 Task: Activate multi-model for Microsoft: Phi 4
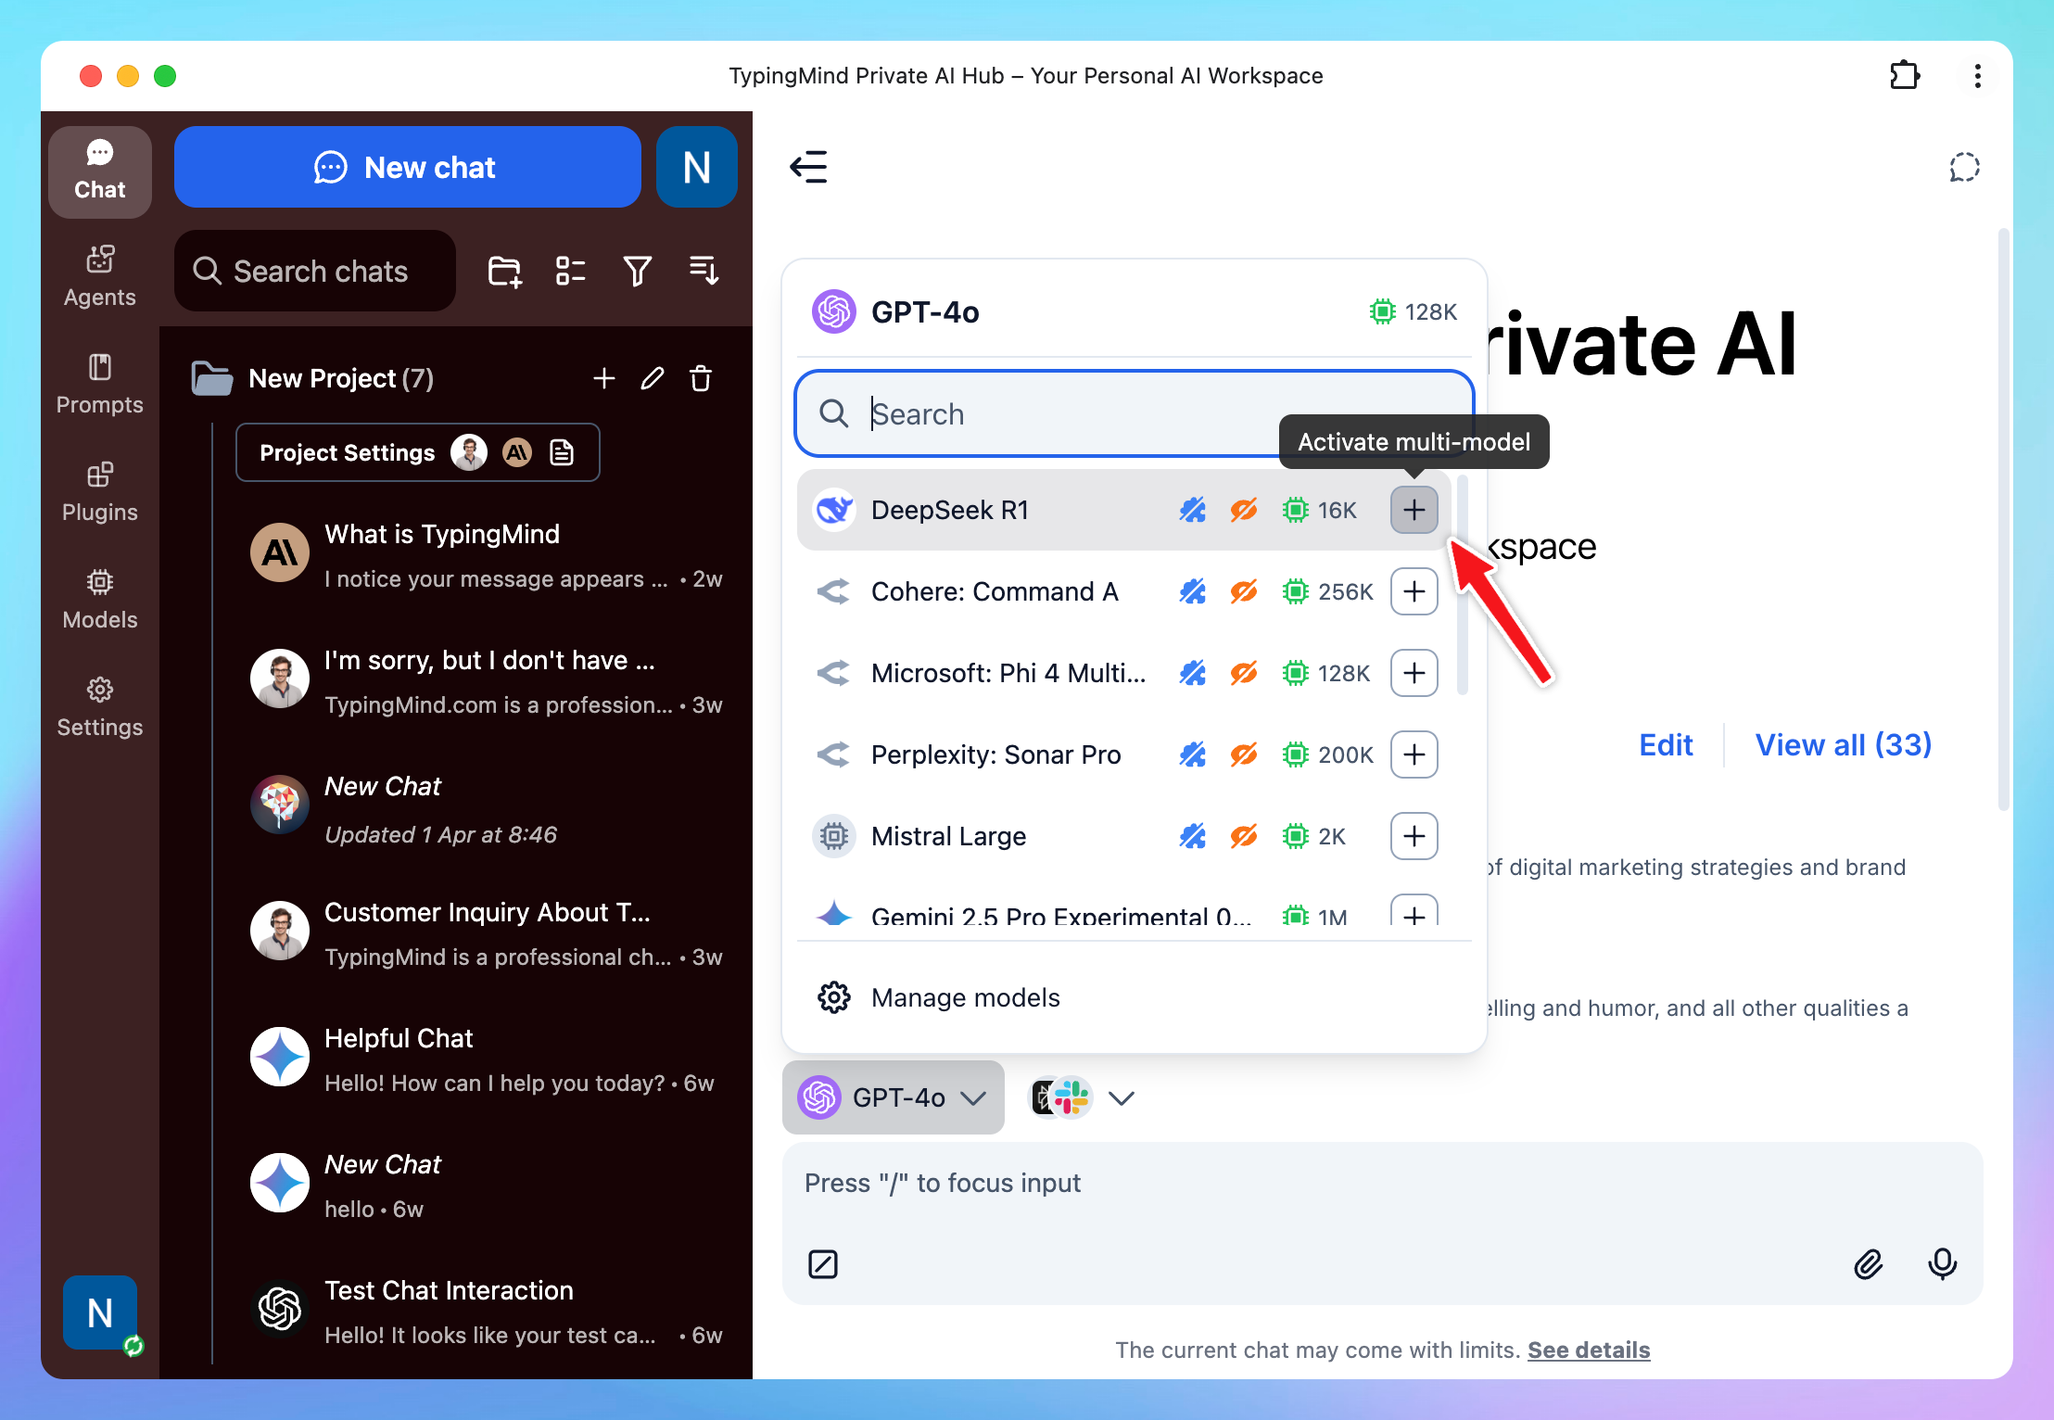point(1414,673)
